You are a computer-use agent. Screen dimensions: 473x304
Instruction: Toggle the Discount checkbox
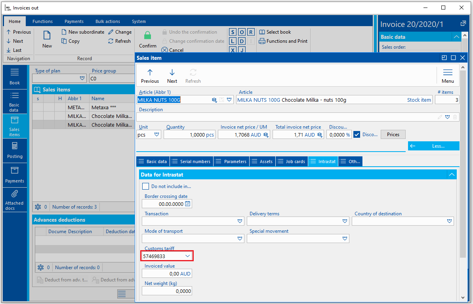[357, 134]
